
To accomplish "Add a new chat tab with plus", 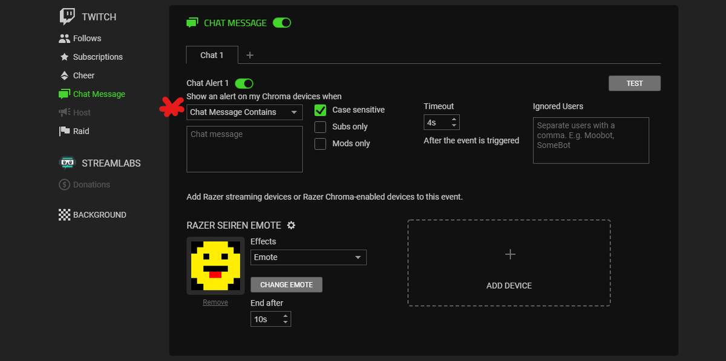I will click(250, 55).
